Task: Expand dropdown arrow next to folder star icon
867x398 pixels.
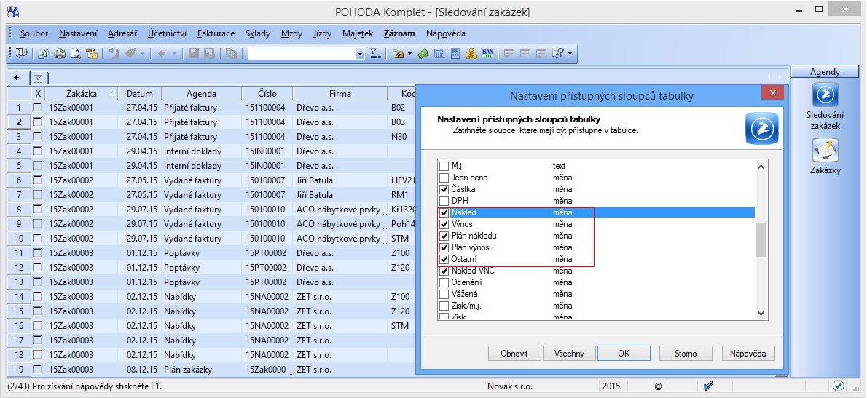Action: pos(409,54)
